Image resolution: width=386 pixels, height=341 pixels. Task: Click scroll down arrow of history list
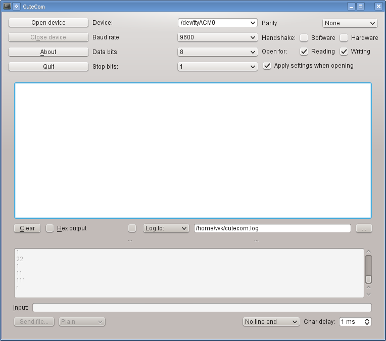coord(368,294)
